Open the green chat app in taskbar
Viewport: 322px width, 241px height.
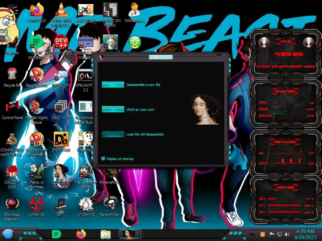click(x=57, y=234)
